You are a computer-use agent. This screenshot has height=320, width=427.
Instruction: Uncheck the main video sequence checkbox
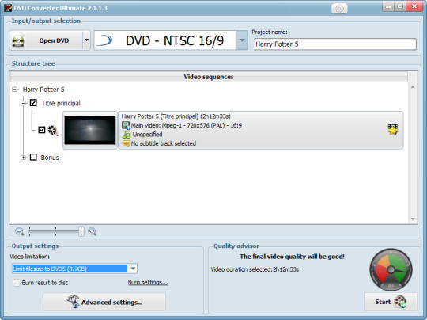(42, 130)
